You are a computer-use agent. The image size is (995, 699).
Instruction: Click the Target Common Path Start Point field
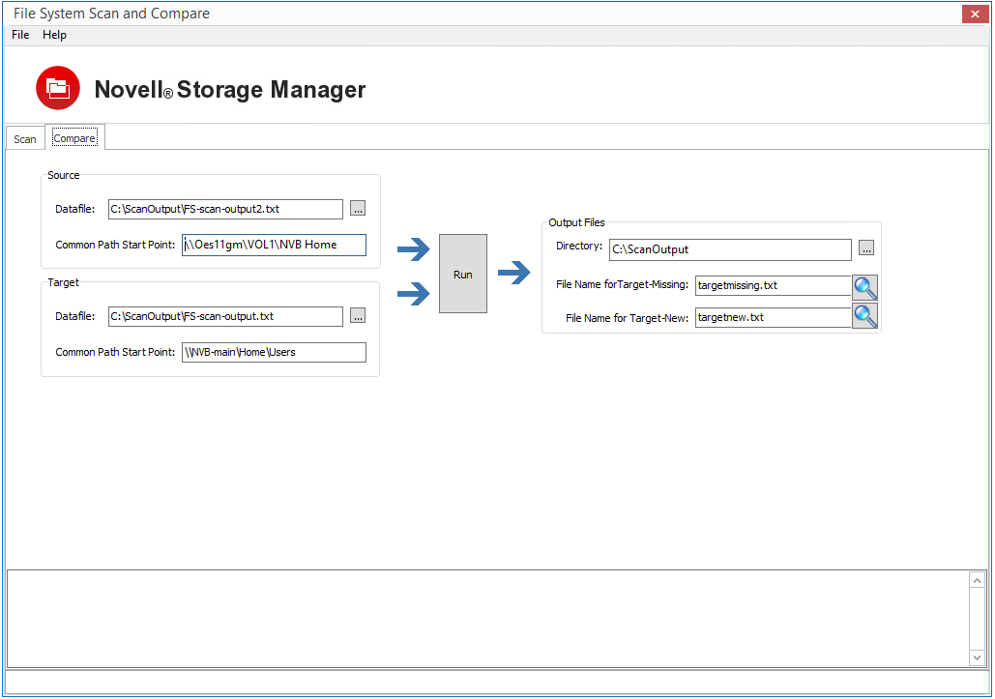click(274, 352)
